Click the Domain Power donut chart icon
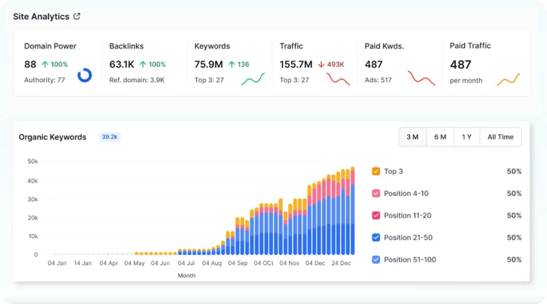The width and height of the screenshot is (547, 304). [x=85, y=75]
